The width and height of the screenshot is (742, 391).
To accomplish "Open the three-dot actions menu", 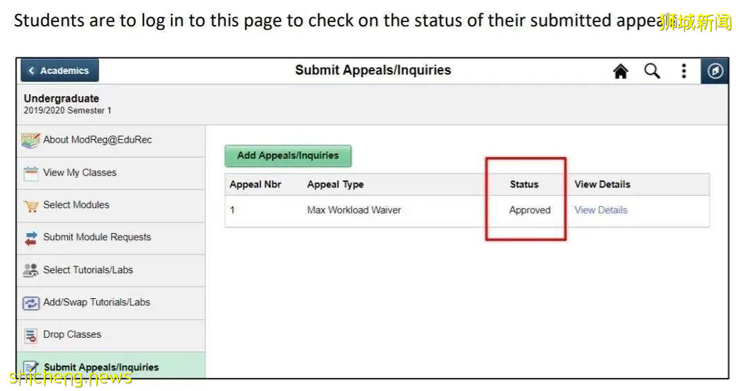I will click(x=683, y=71).
